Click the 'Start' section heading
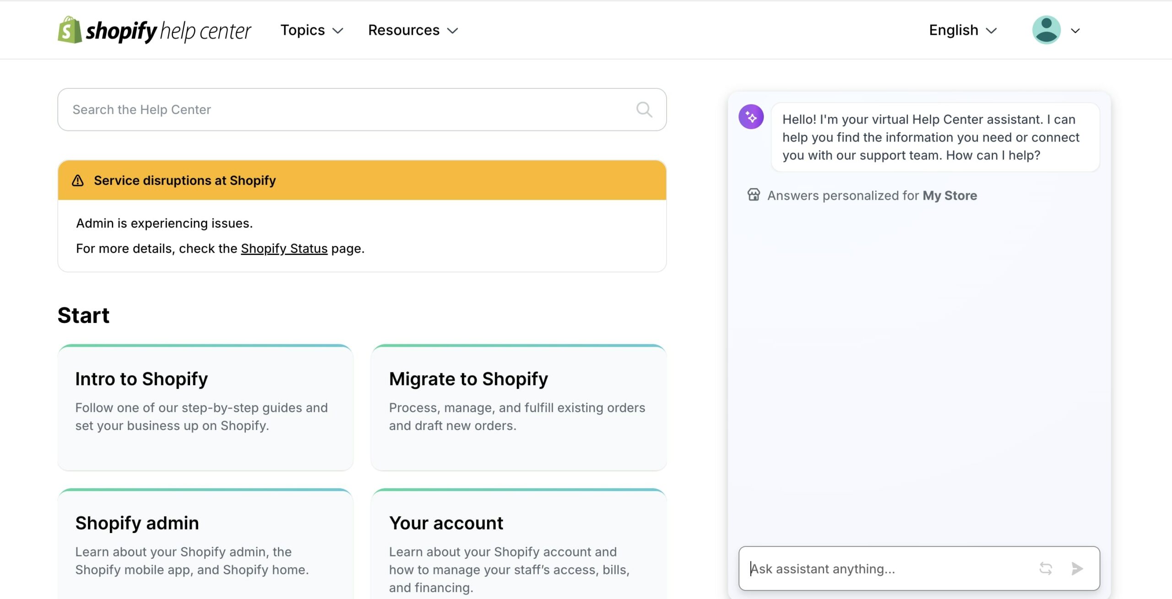Image resolution: width=1172 pixels, height=599 pixels. tap(83, 315)
